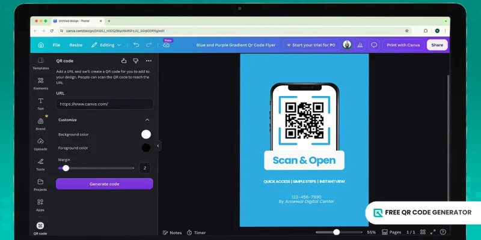Image resolution: width=481 pixels, height=240 pixels.
Task: Go back in browser history
Action: point(35,31)
